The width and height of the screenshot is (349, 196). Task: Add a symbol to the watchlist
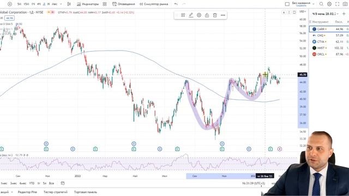(344, 14)
